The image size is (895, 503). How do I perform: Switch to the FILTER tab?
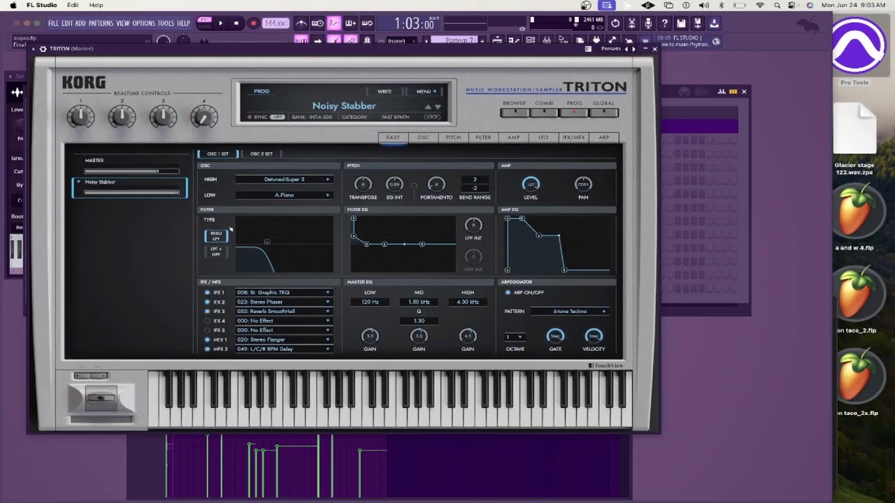(x=483, y=138)
